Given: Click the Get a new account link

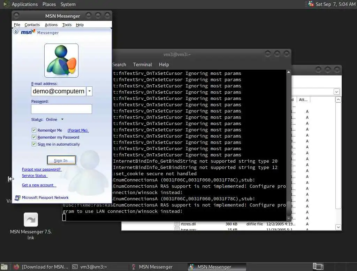Looking at the screenshot, I should (x=38, y=185).
